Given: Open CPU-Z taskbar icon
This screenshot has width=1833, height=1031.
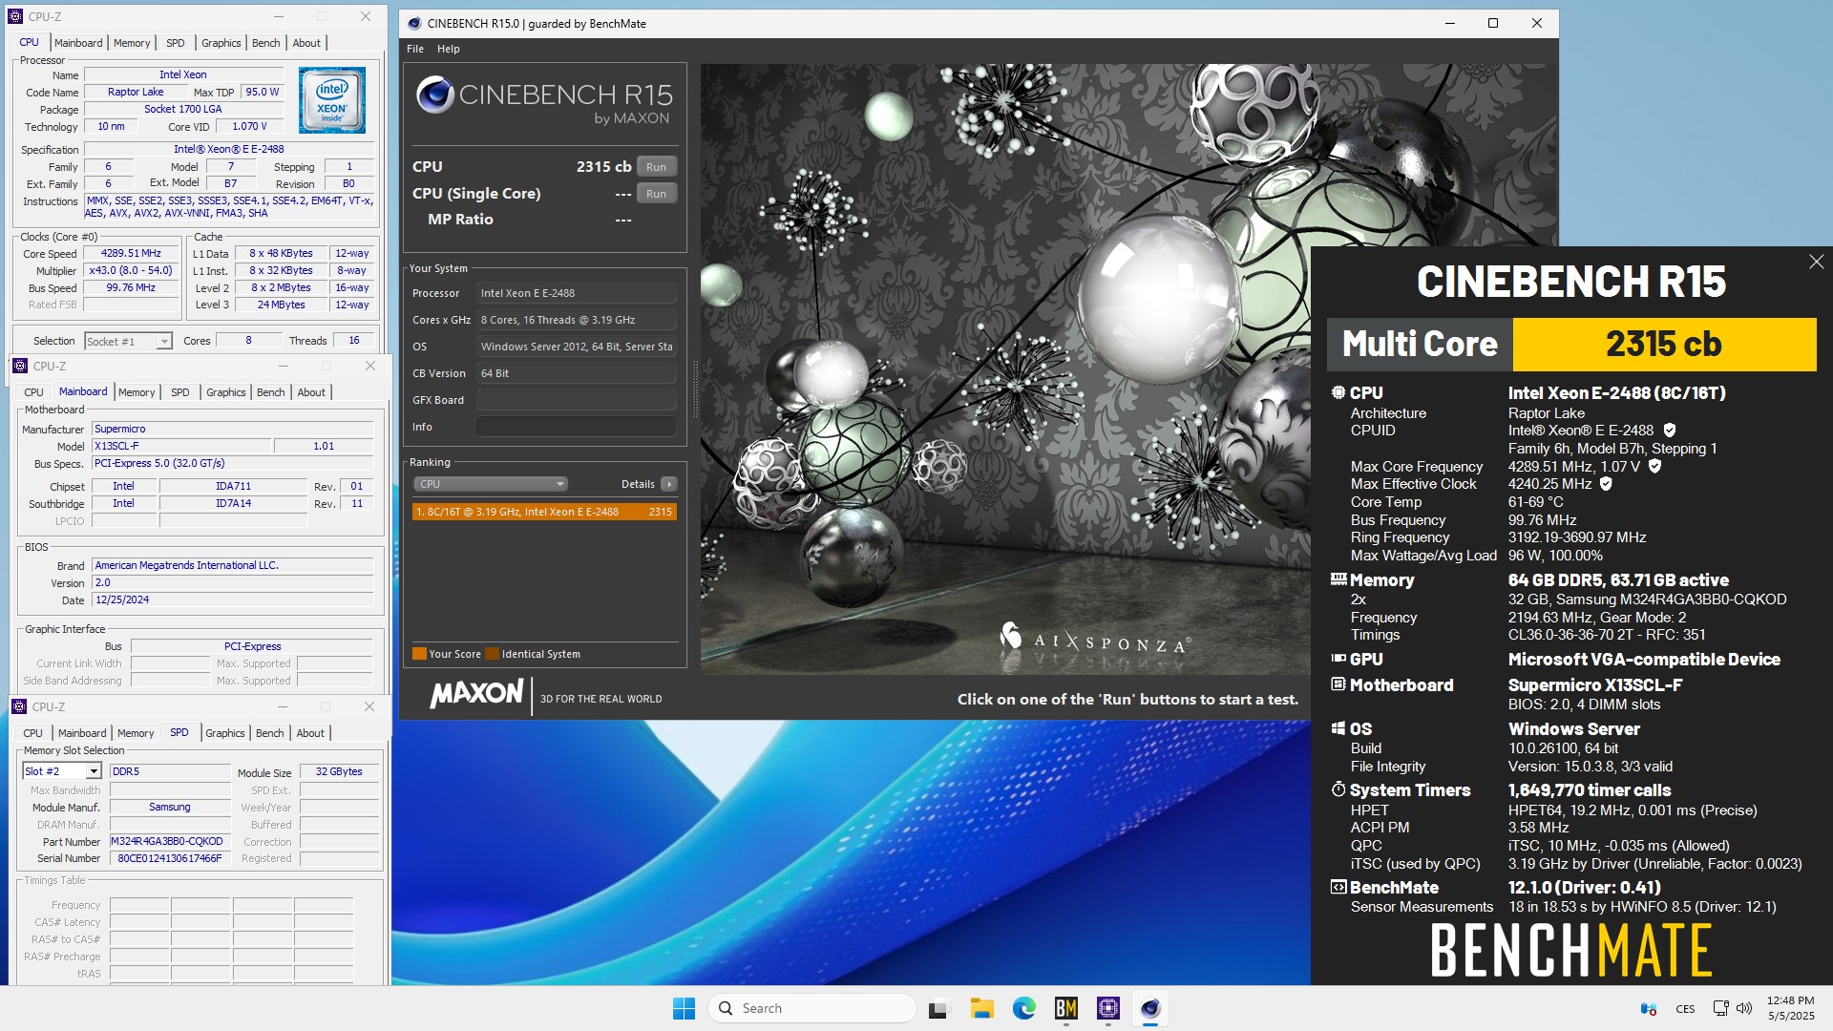Looking at the screenshot, I should click(x=1107, y=1008).
